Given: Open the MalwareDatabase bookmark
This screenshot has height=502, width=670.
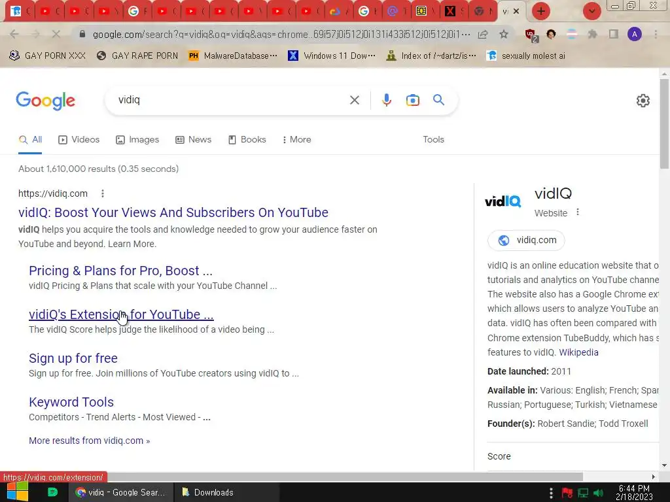Looking at the screenshot, I should coord(233,56).
